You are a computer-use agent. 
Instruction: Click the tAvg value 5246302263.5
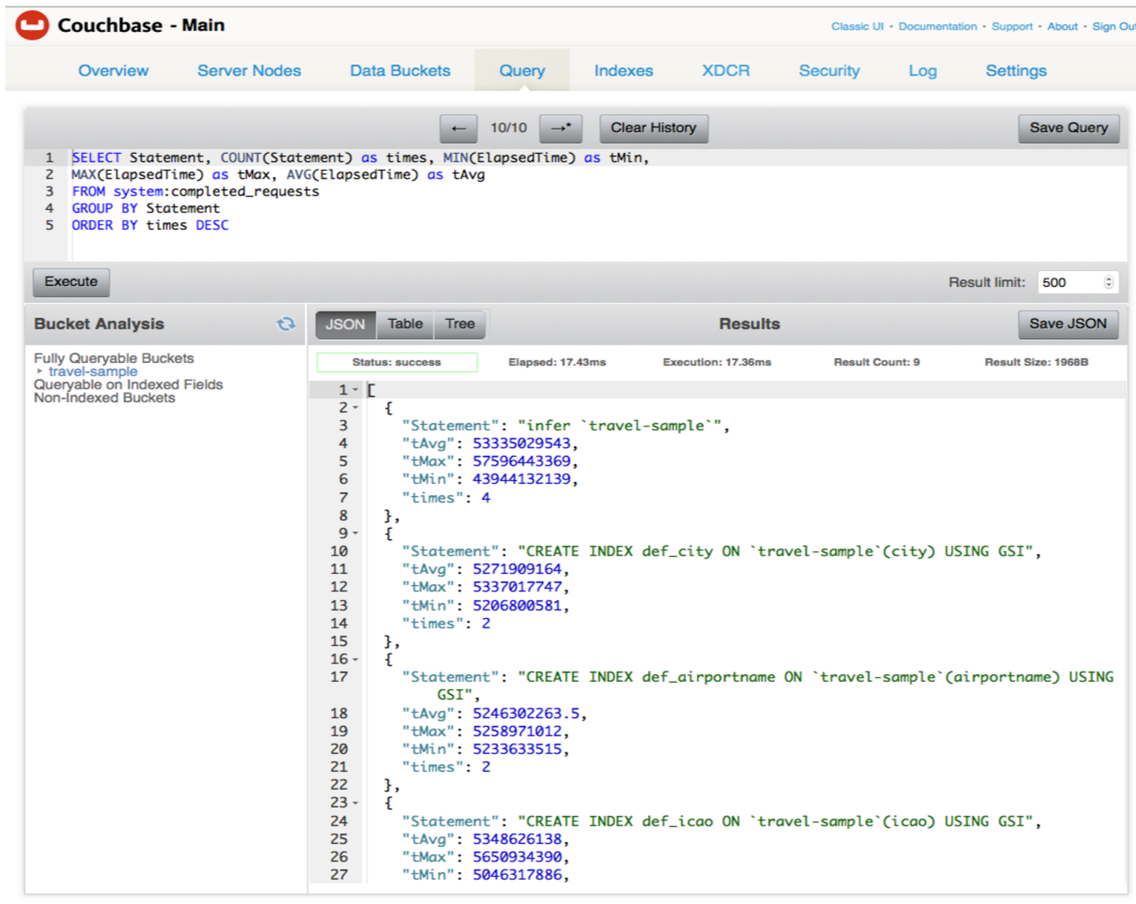point(526,713)
